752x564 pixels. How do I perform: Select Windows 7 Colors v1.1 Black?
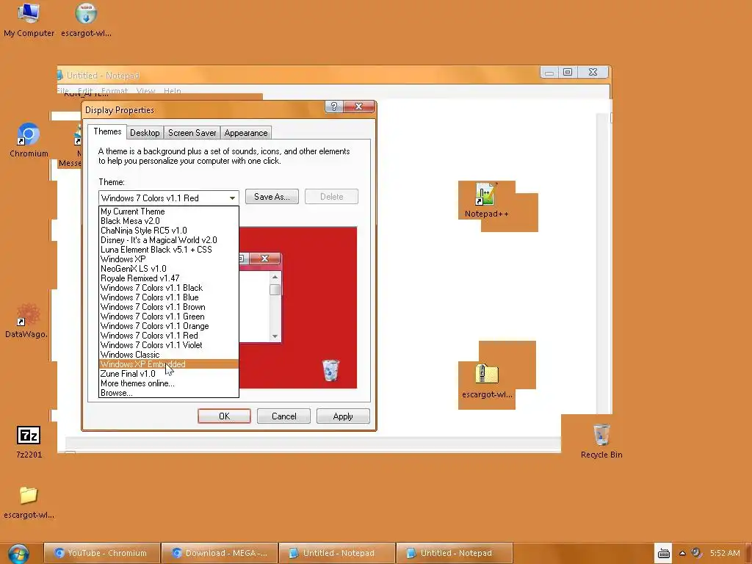tap(169, 288)
